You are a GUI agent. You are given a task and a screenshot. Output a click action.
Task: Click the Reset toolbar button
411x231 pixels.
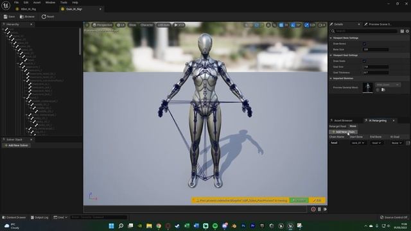click(x=48, y=17)
